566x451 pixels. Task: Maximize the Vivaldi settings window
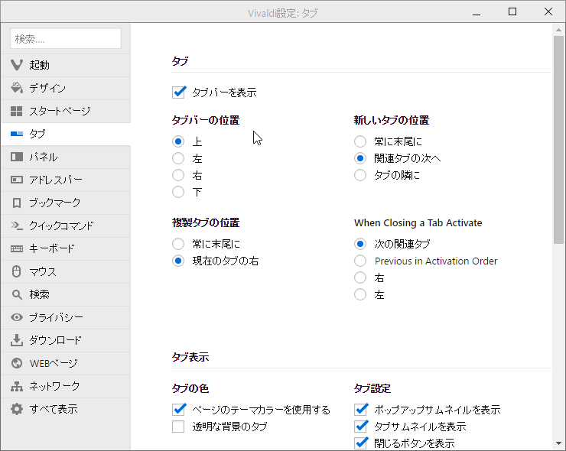click(512, 12)
